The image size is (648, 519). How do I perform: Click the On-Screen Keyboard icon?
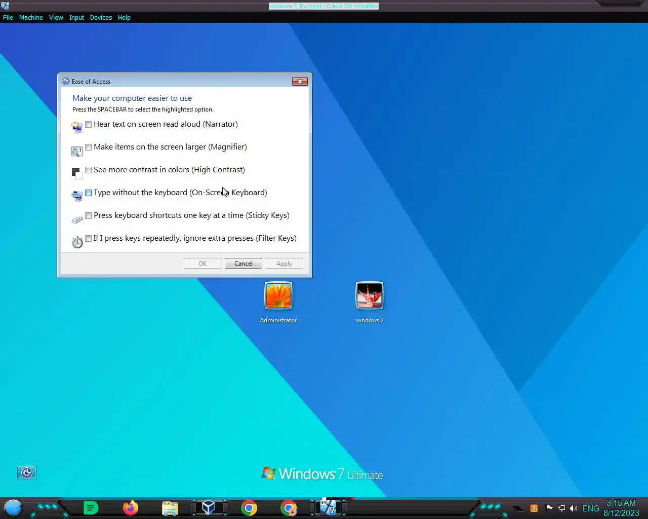77,196
